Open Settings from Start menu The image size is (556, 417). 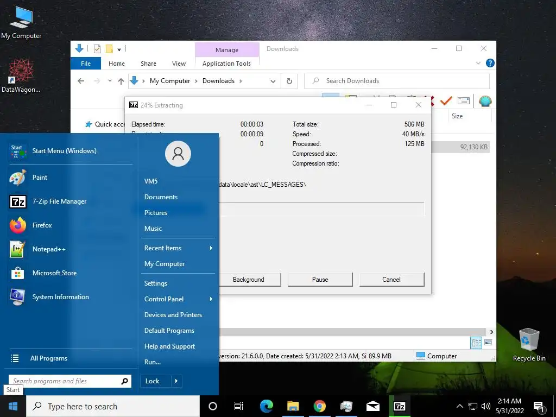156,283
